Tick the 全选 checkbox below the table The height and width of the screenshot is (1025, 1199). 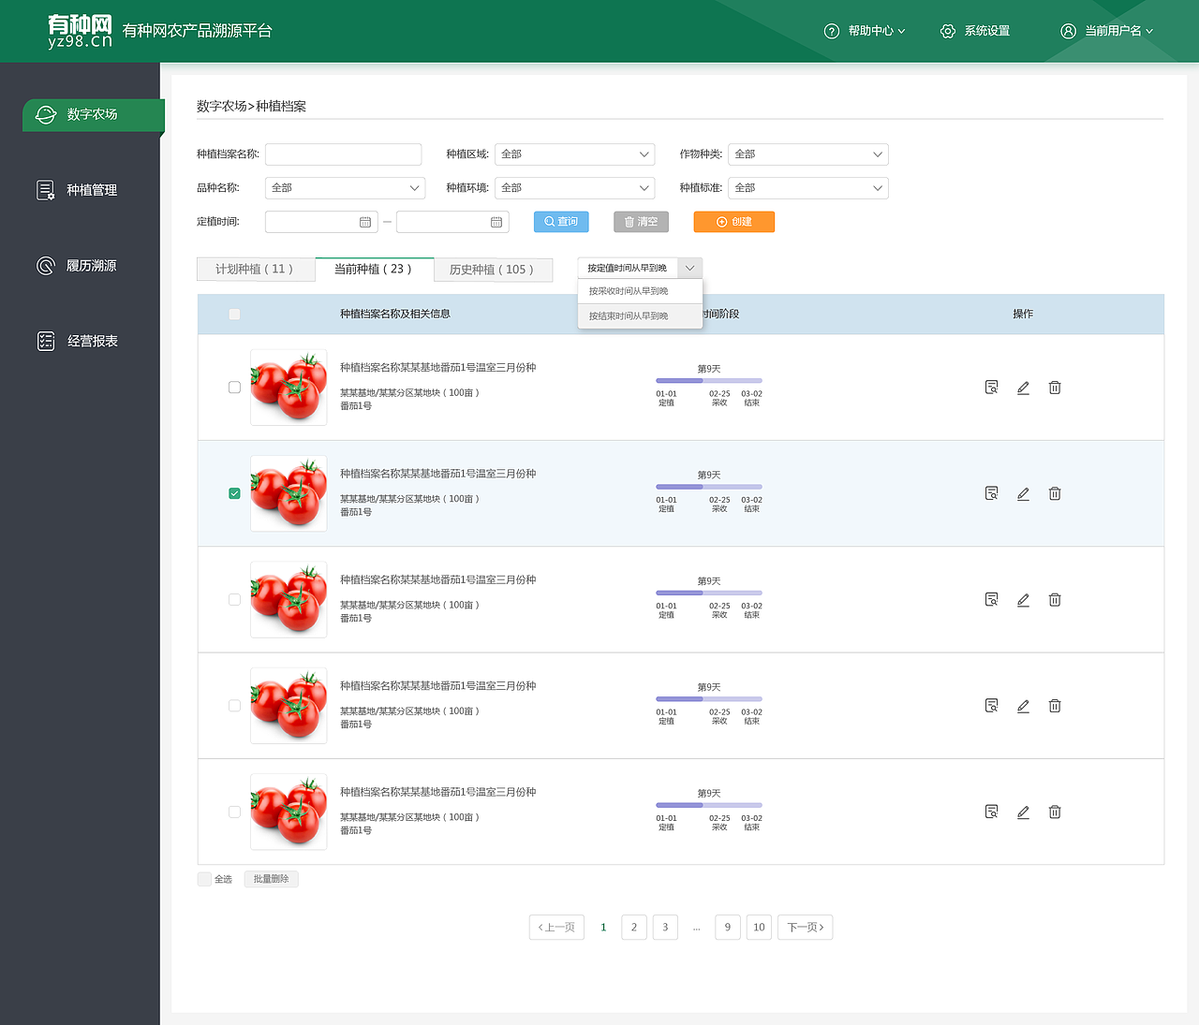pyautogui.click(x=204, y=879)
